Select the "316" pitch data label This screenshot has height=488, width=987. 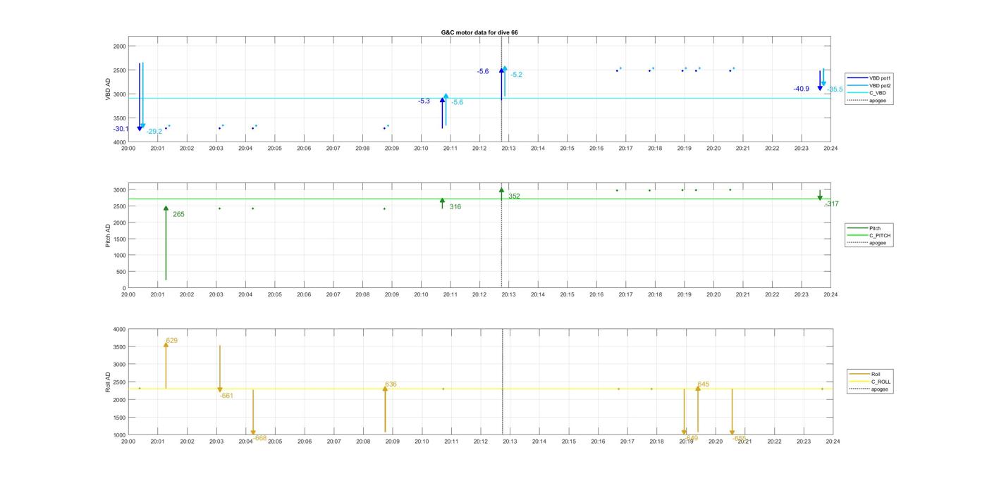pos(455,207)
